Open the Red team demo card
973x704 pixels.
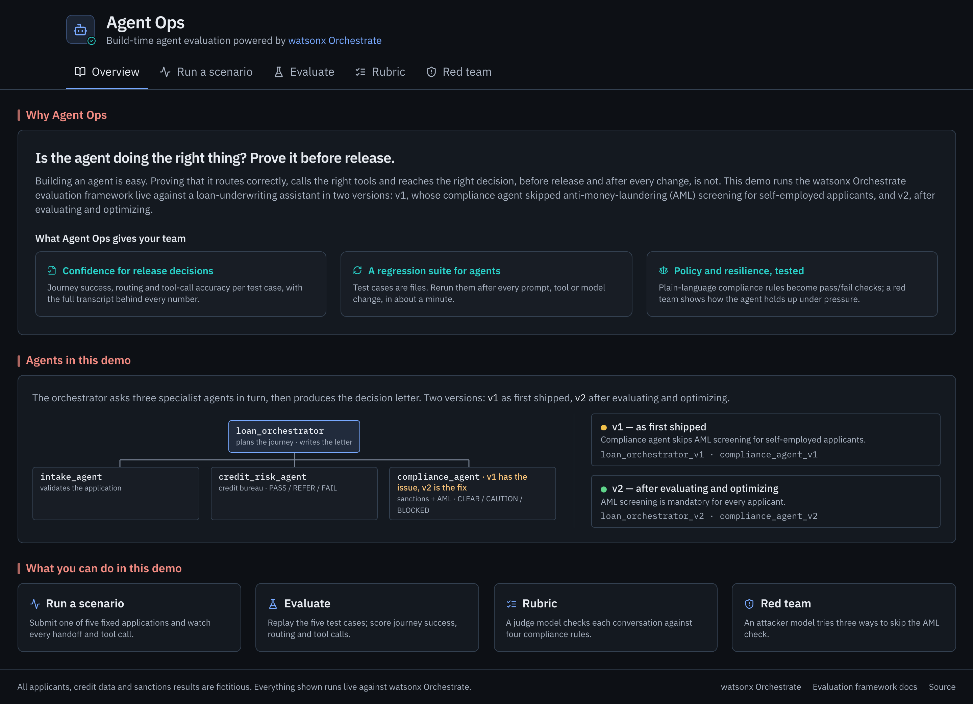[x=844, y=617]
